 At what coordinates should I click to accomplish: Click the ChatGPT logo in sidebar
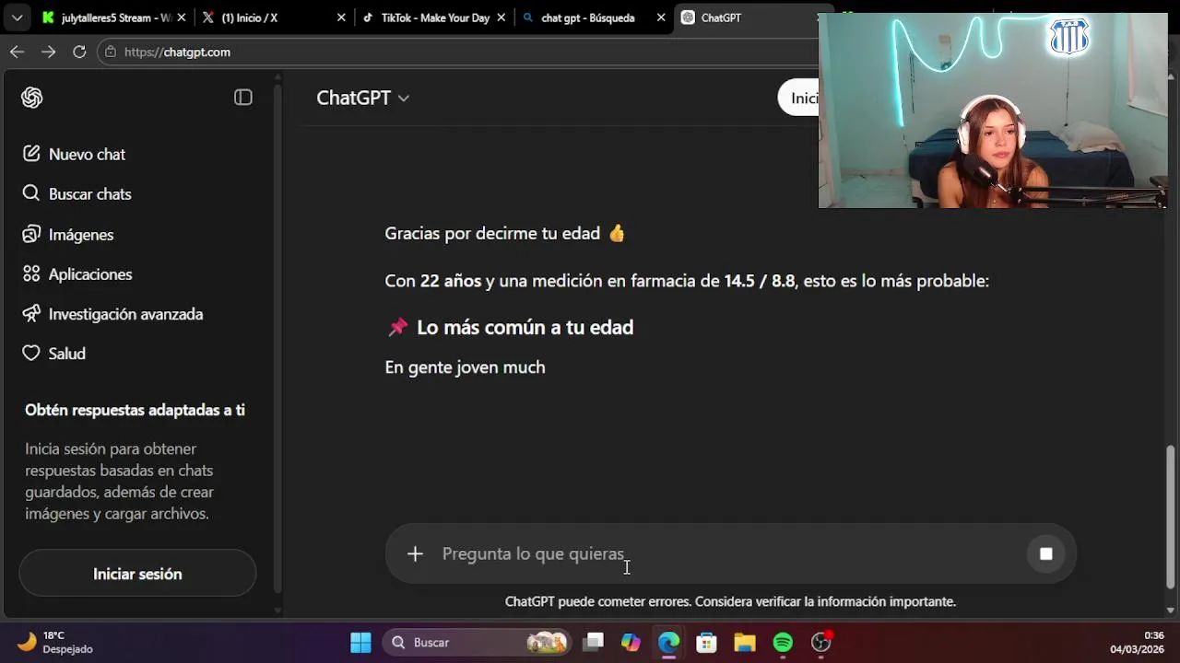(x=32, y=98)
